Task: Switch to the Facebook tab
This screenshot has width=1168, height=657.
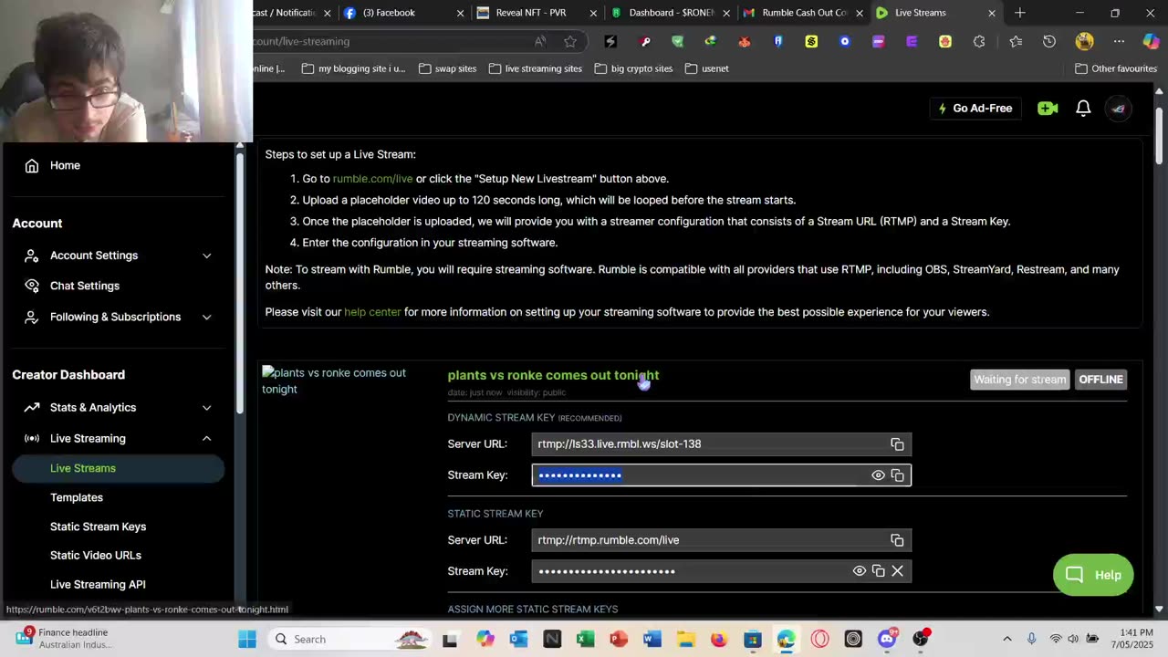Action: pyautogui.click(x=401, y=13)
